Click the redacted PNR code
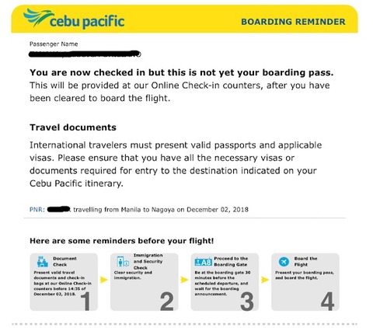This screenshot has width=373, height=328. pos(59,209)
